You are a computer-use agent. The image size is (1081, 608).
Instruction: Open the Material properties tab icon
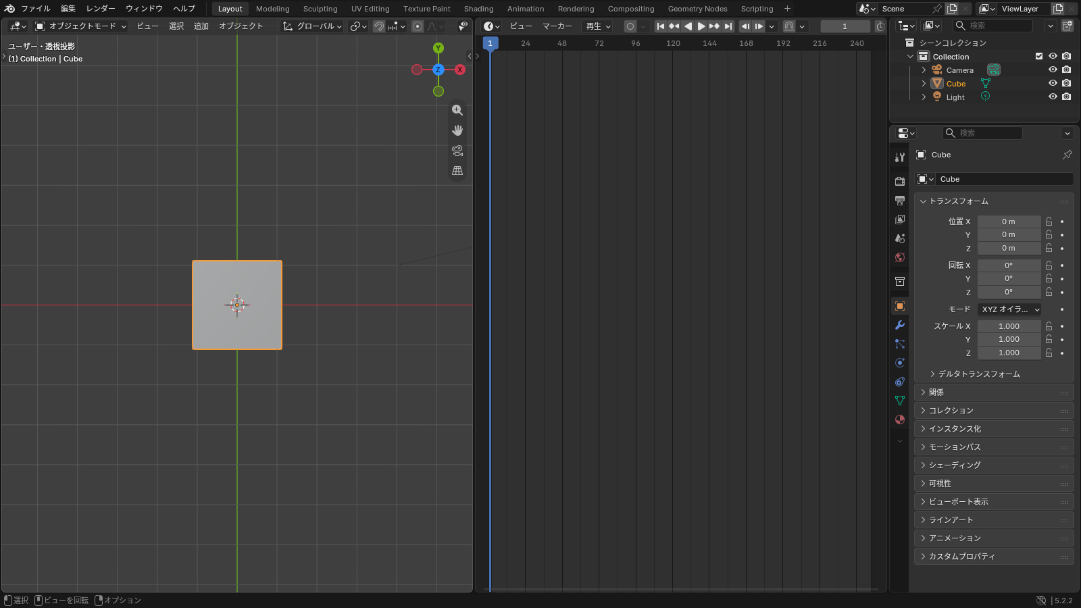(900, 420)
